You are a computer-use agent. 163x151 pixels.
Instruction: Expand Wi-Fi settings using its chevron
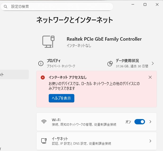[x=150, y=122]
